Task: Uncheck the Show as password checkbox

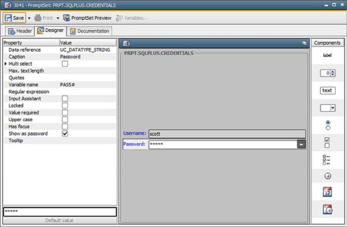Action: [x=65, y=134]
